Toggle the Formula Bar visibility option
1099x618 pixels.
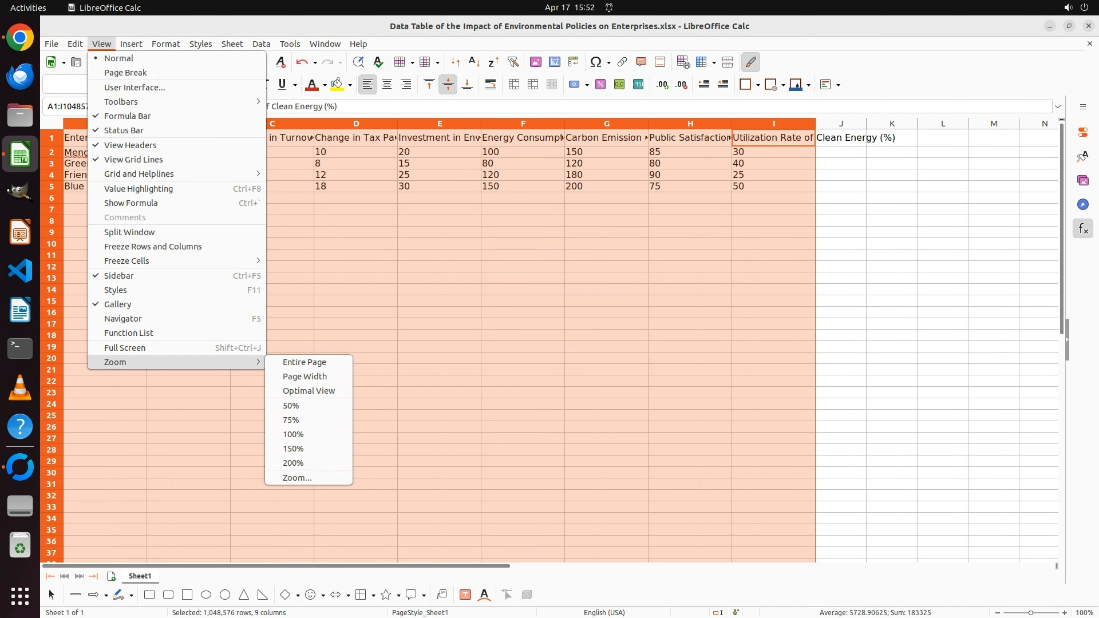point(127,116)
